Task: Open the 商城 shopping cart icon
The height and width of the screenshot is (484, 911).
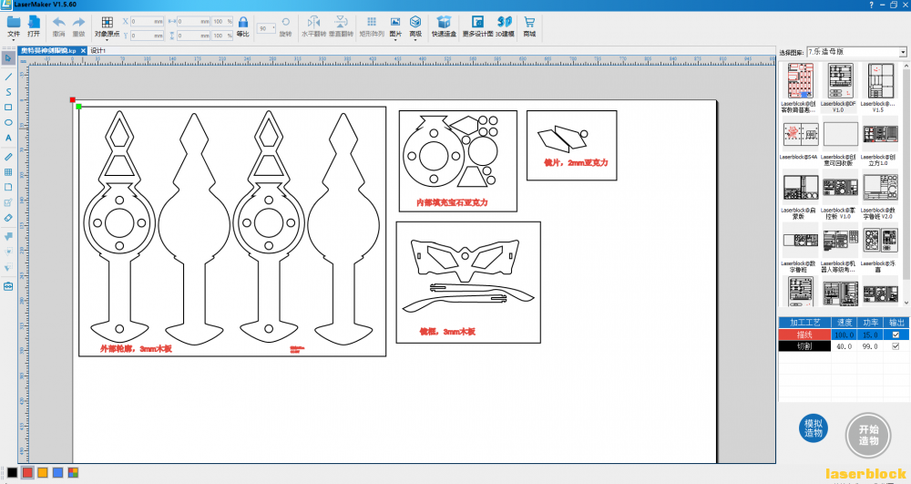Action: (529, 26)
